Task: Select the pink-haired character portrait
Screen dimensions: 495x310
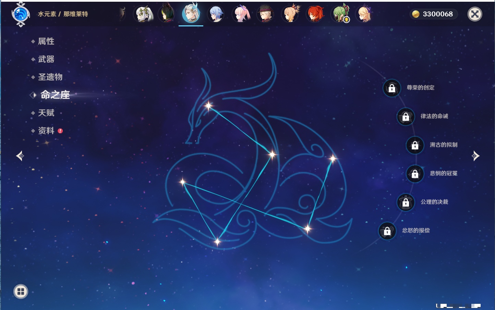Action: 241,14
